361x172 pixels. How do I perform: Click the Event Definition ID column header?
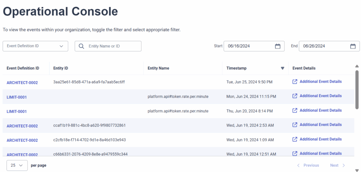[23, 68]
